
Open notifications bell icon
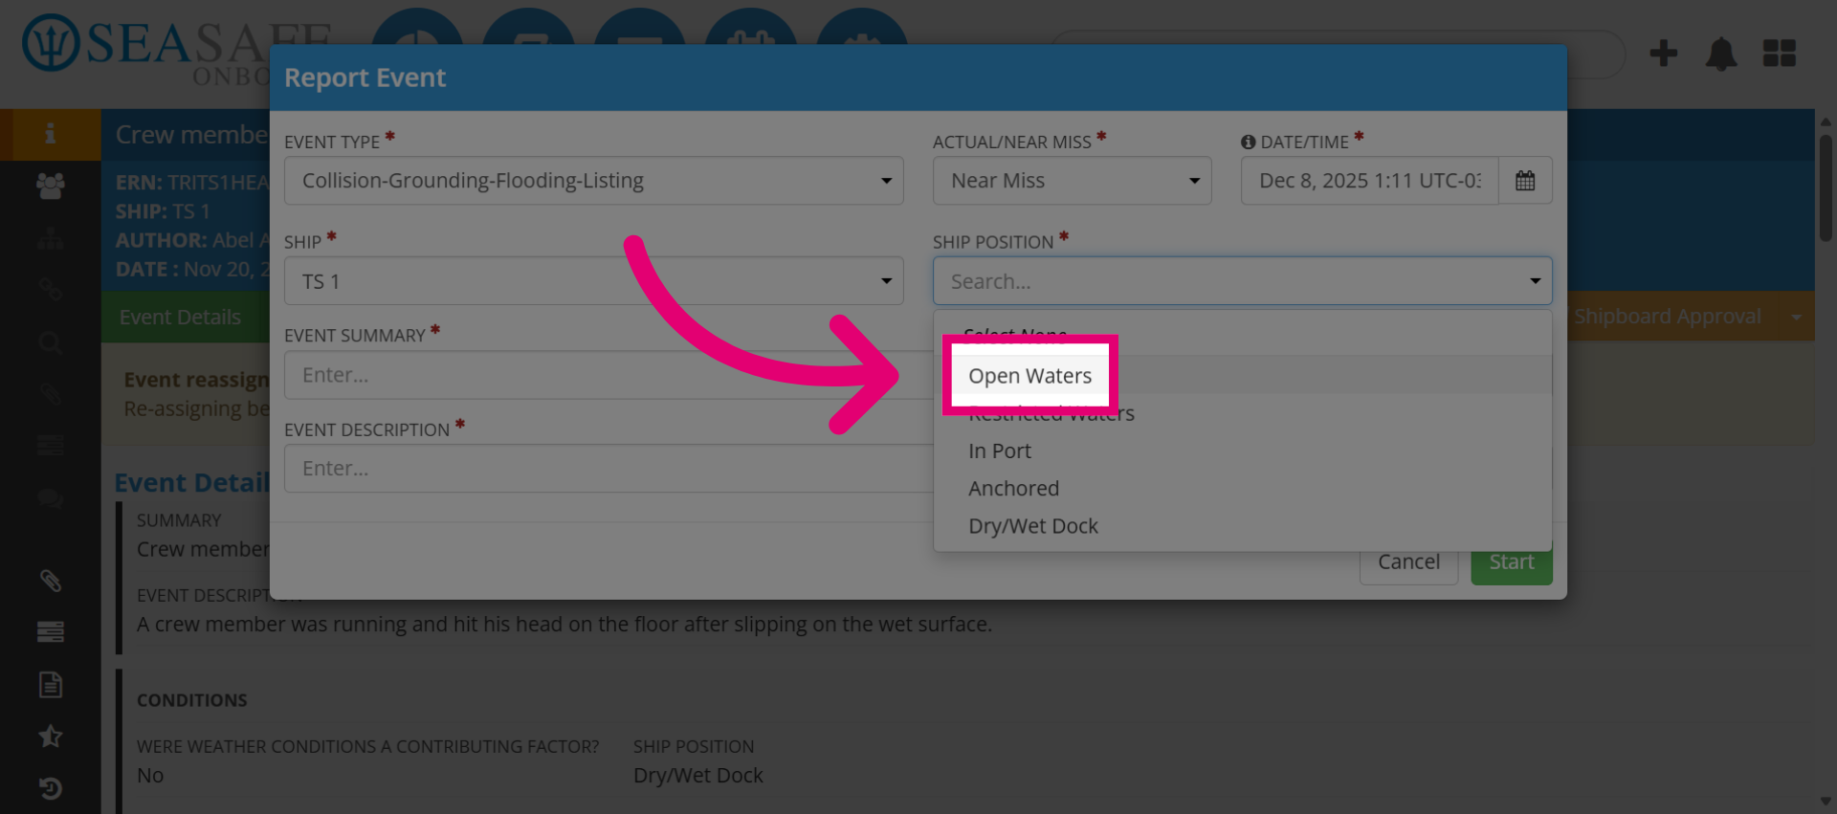click(1721, 54)
